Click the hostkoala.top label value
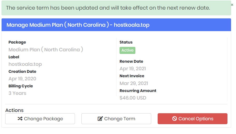This screenshot has height=134, width=236. (x=25, y=64)
